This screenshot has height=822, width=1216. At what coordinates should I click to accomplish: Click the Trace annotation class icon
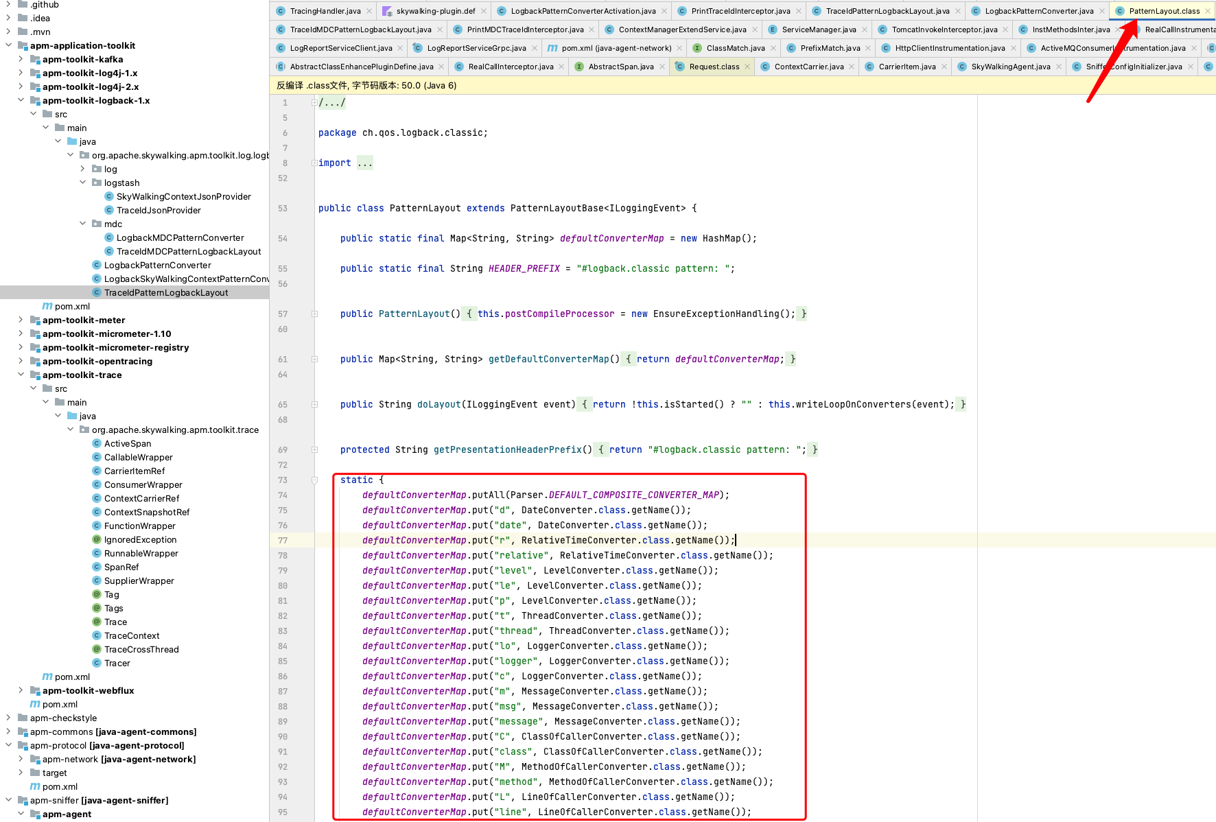click(97, 622)
